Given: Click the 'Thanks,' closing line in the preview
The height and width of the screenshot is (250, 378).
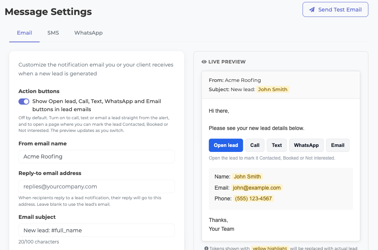Looking at the screenshot, I should click(218, 220).
